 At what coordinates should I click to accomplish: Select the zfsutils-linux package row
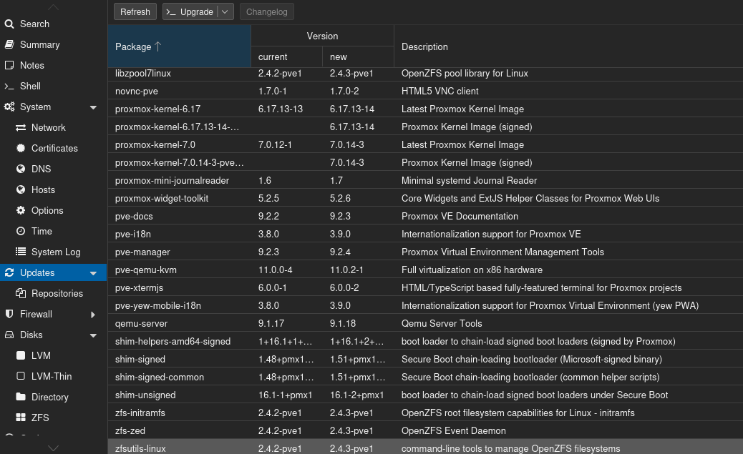(425, 448)
